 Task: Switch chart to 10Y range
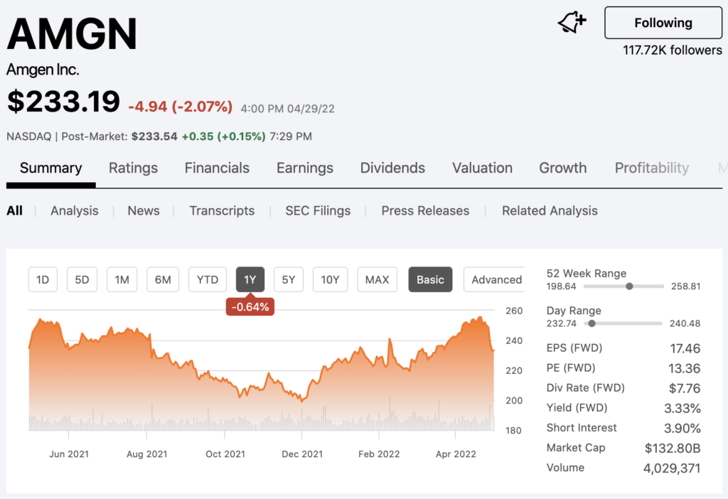(x=330, y=279)
